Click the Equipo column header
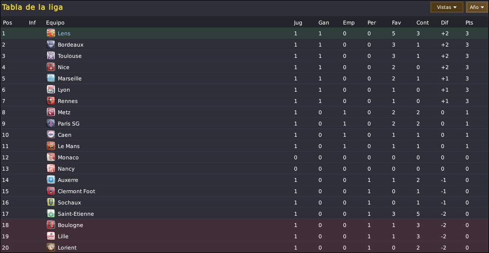 (x=55, y=23)
